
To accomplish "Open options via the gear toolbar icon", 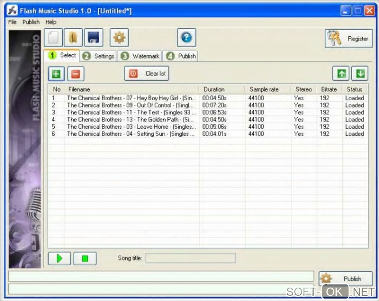I will pyautogui.click(x=119, y=38).
